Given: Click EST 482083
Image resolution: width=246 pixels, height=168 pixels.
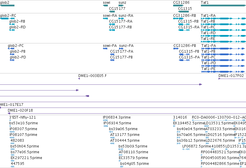Looking at the screenshot, I should tap(12, 143).
